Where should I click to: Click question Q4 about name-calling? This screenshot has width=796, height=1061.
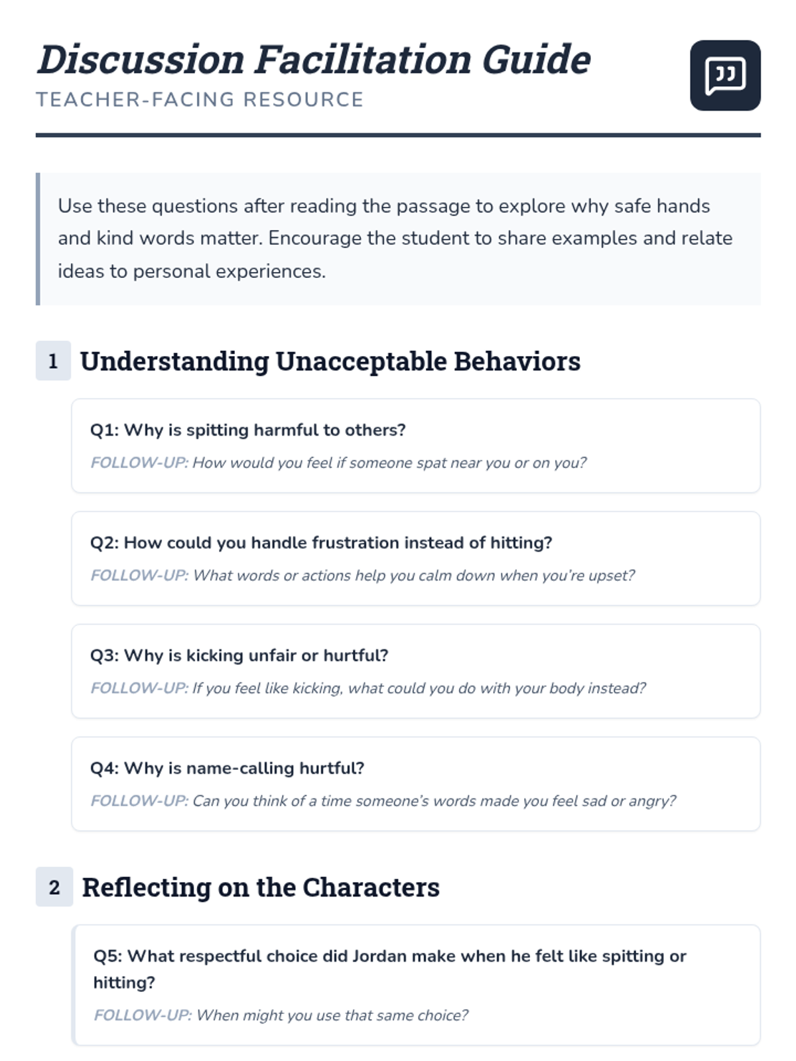(x=227, y=768)
